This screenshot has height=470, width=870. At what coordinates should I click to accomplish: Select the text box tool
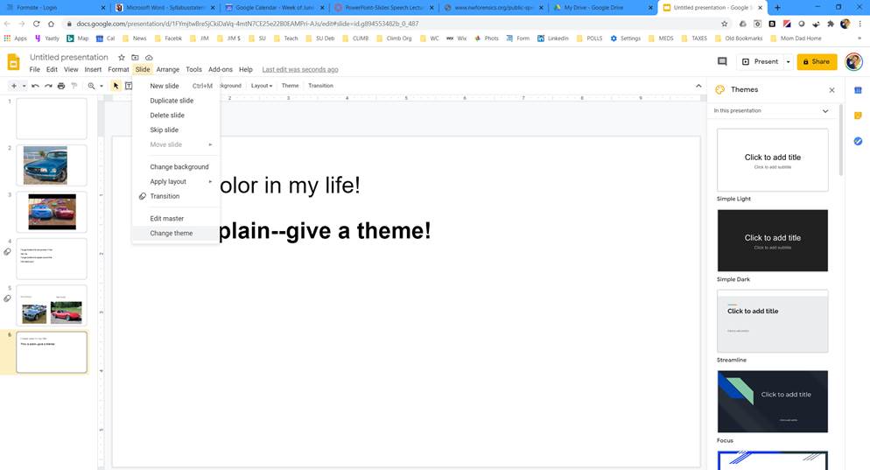tap(129, 86)
